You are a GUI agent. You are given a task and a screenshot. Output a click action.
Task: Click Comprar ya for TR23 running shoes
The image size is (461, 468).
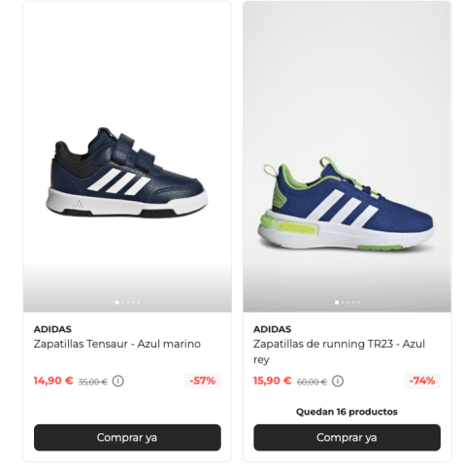(x=346, y=437)
